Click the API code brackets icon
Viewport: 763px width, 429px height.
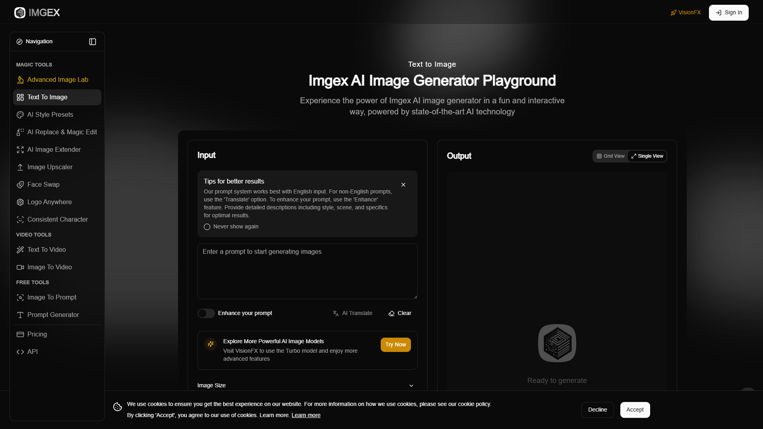click(20, 352)
